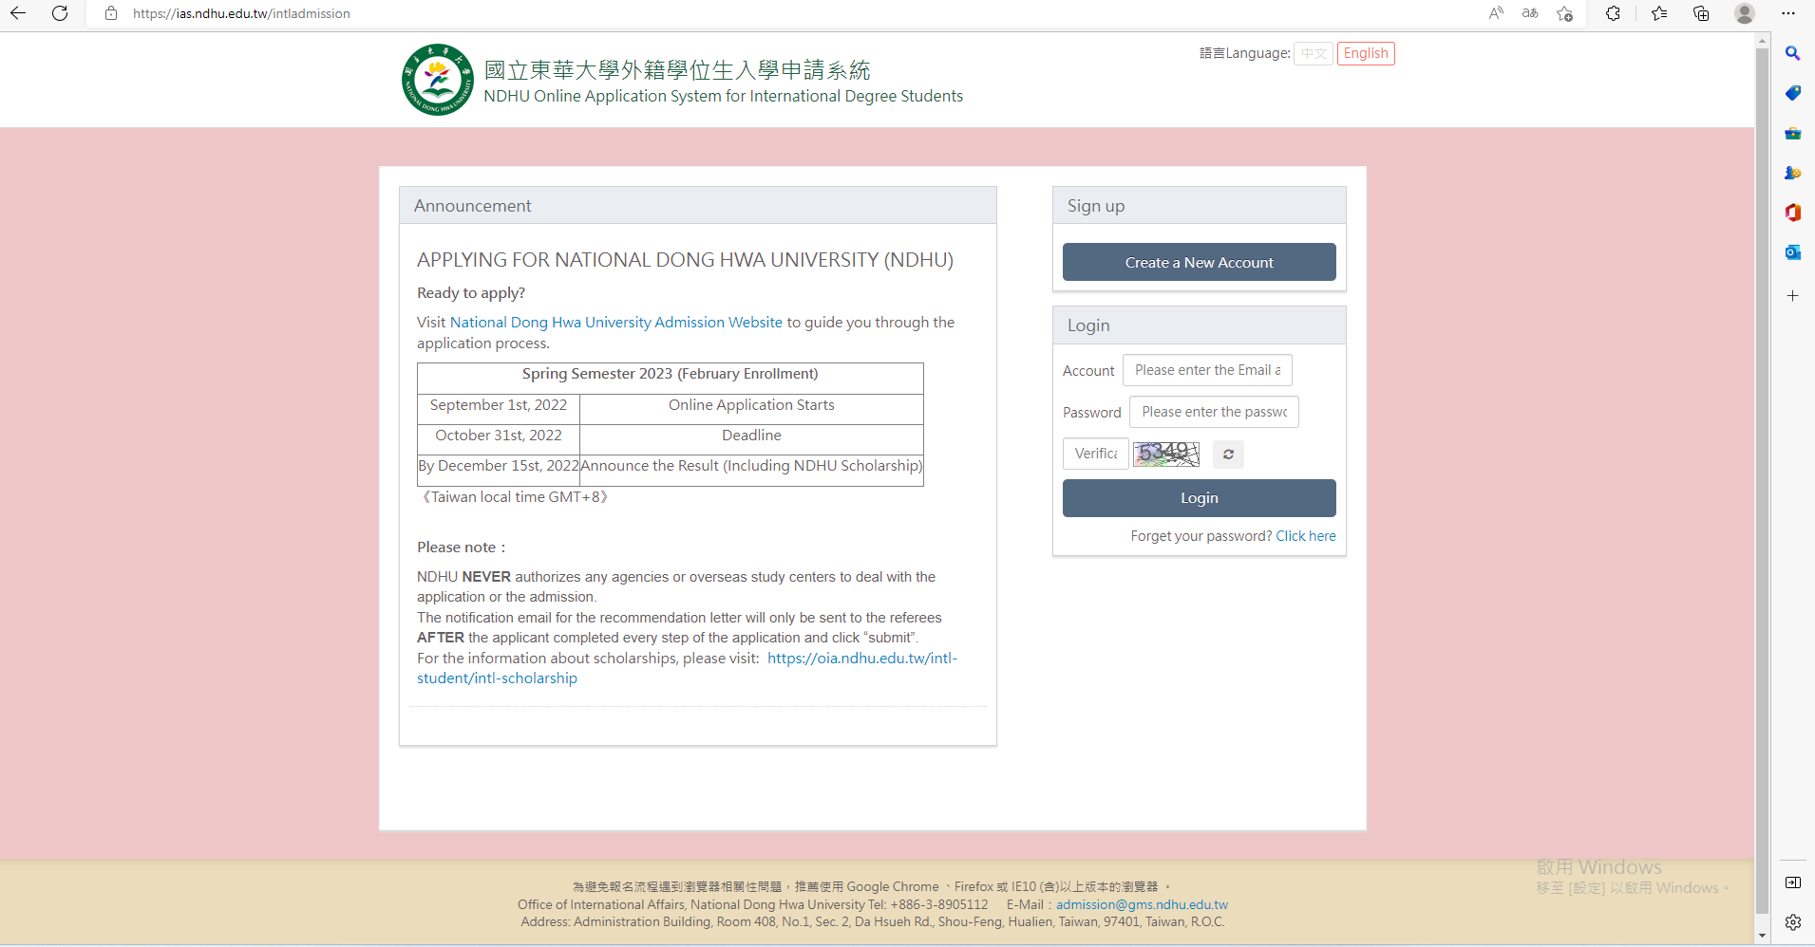The image size is (1815, 947).
Task: Open Outlook from the sidebar
Action: point(1792,252)
